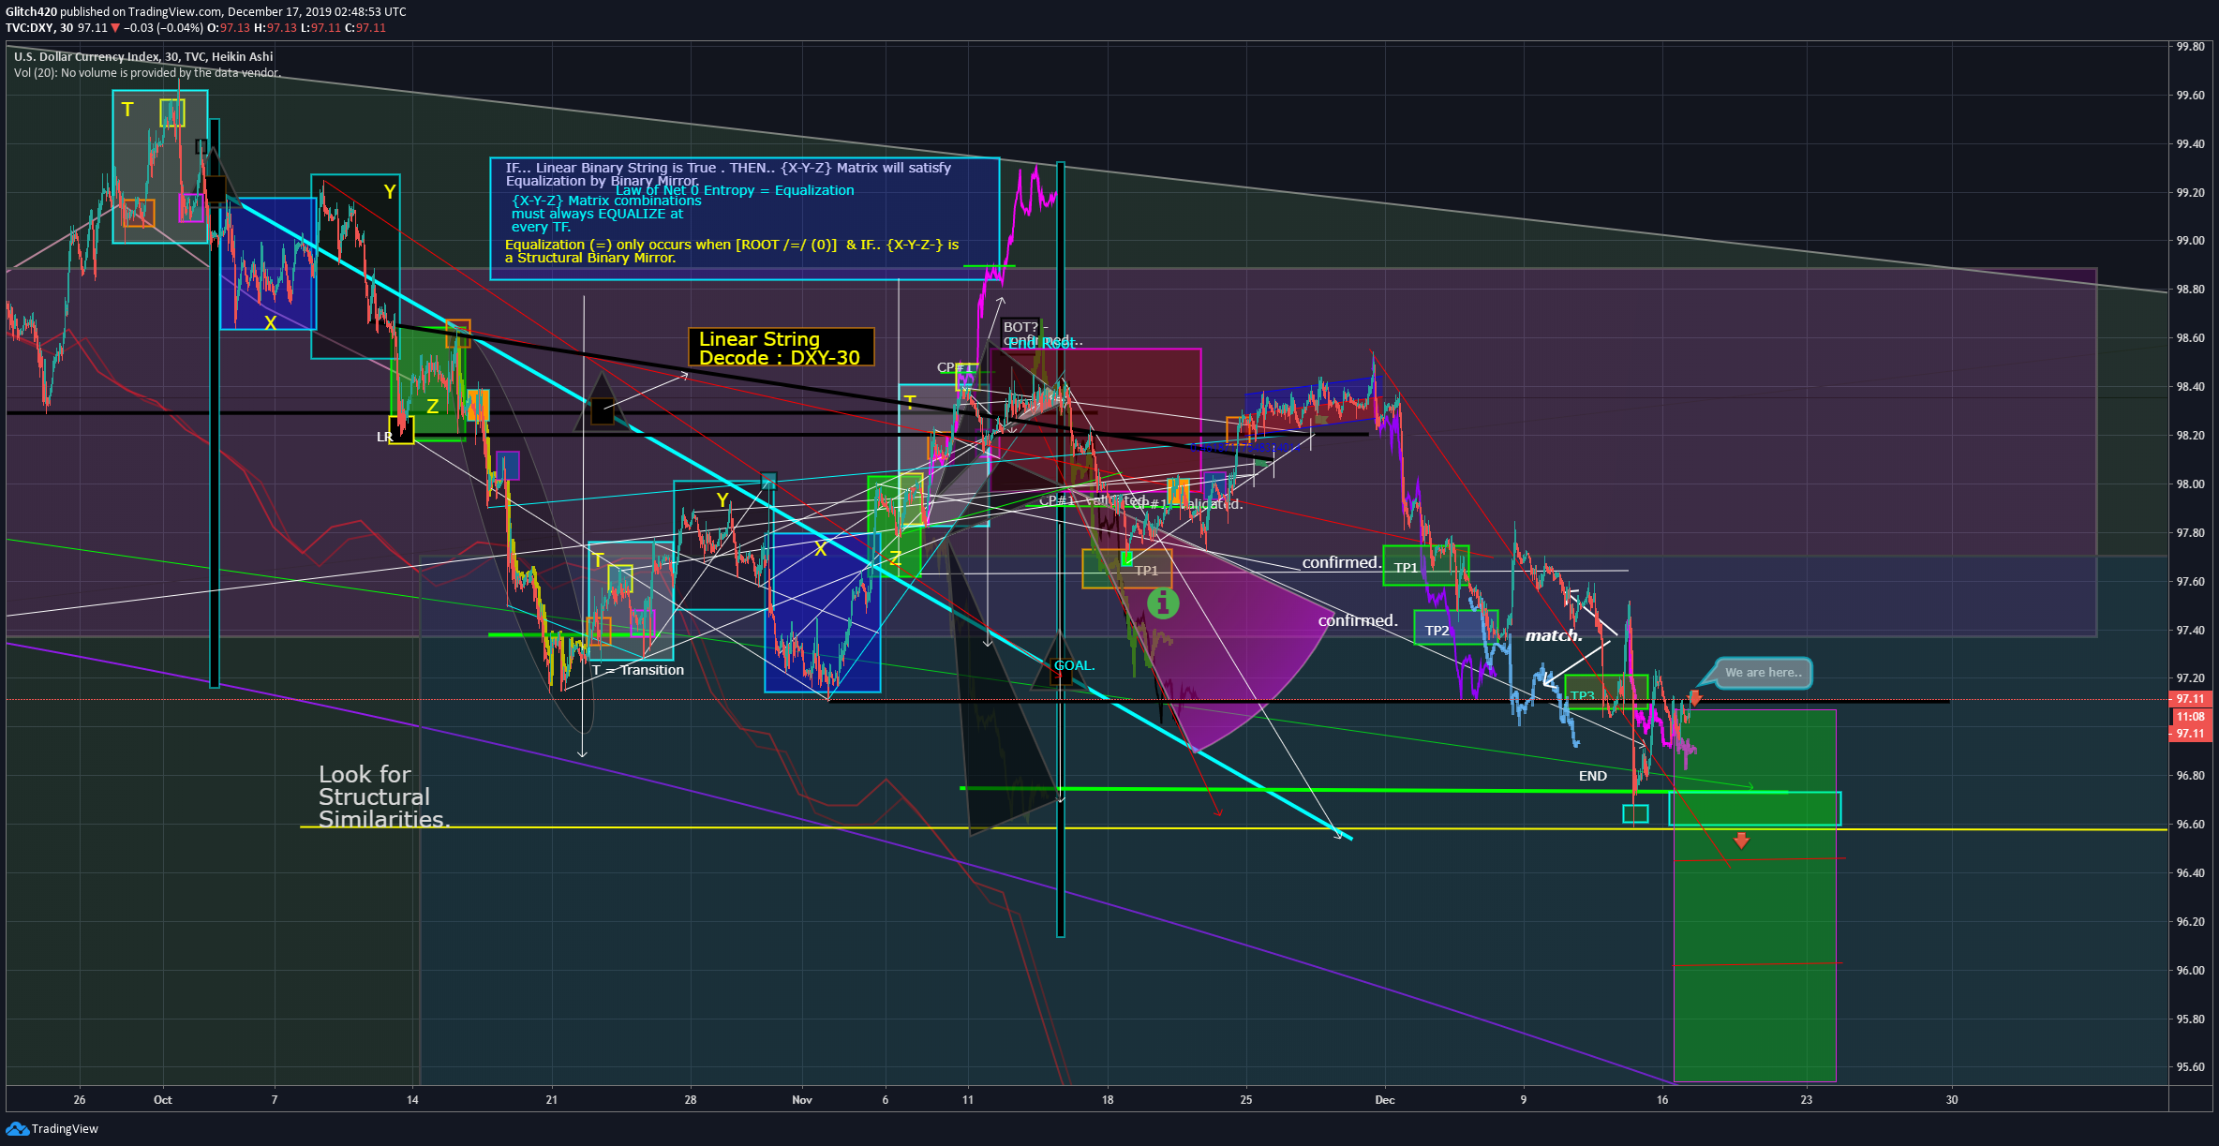The width and height of the screenshot is (2219, 1146).
Task: Click the 'TVC:DXY, 30' symbol header
Action: tap(39, 28)
